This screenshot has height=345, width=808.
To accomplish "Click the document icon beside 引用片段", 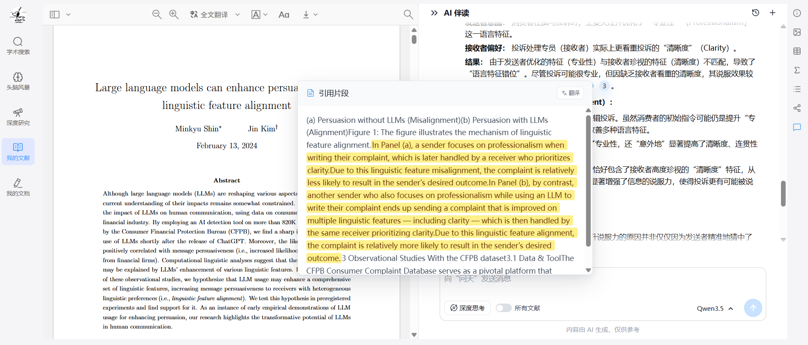I will (311, 93).
